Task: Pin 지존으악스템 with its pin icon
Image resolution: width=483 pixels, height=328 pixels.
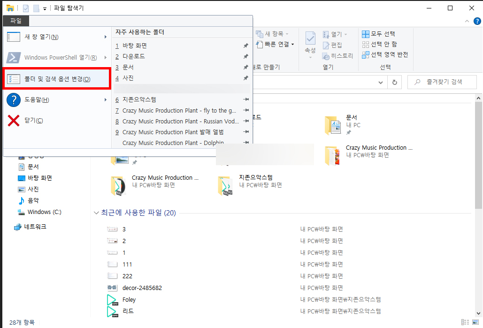Action: coord(246,99)
